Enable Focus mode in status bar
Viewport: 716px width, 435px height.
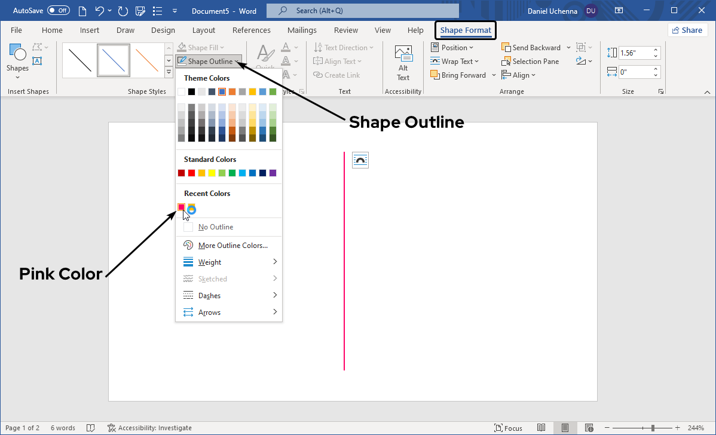[508, 428]
